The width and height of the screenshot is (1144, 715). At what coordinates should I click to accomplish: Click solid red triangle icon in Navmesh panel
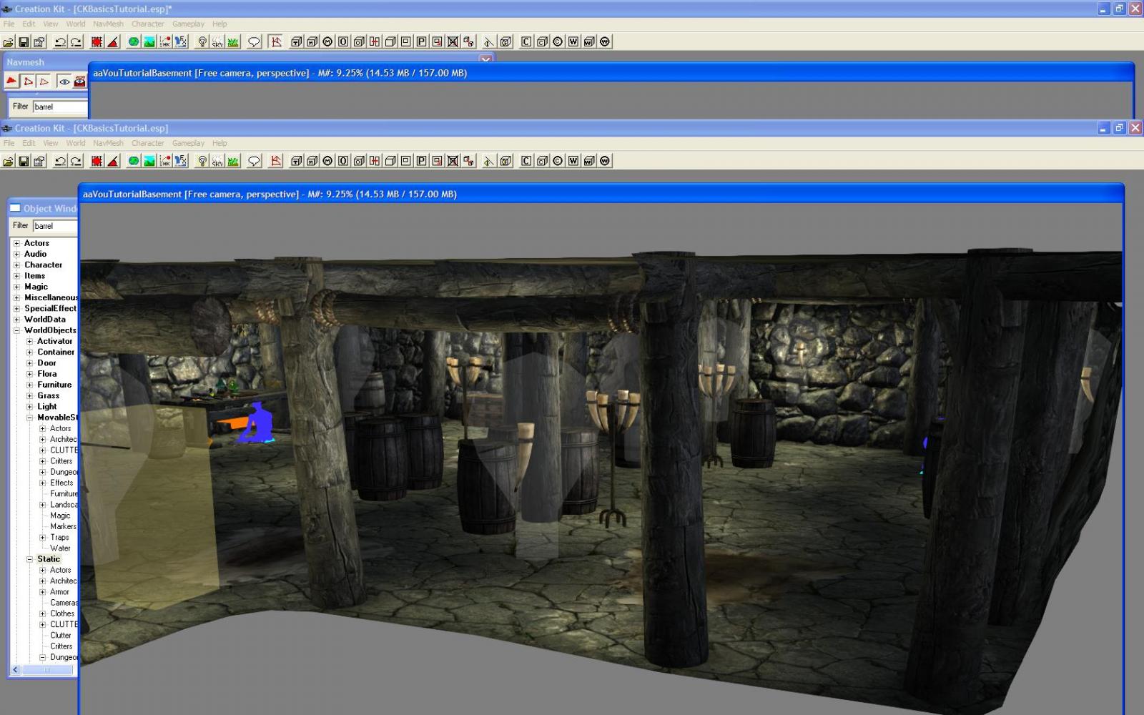click(11, 82)
